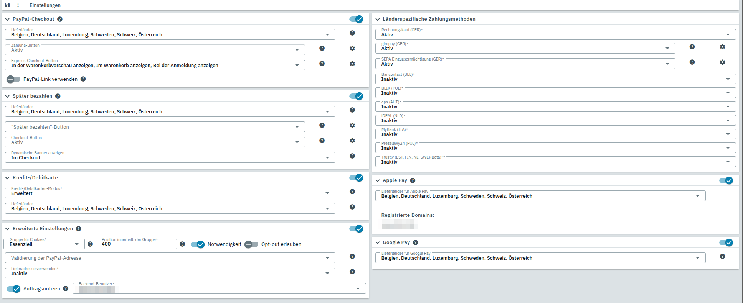Click the save icon in top toolbar
The height and width of the screenshot is (303, 743).
7,5
